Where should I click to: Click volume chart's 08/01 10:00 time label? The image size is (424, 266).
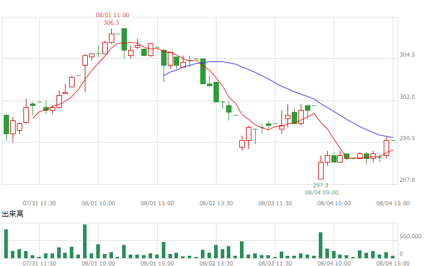[98, 264]
